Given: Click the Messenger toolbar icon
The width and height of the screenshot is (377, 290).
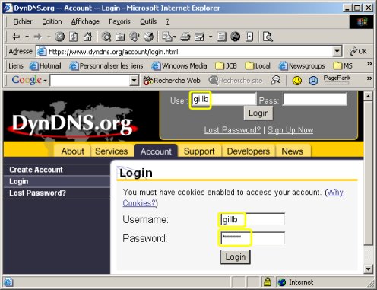Looking at the screenshot, I should 249,37.
